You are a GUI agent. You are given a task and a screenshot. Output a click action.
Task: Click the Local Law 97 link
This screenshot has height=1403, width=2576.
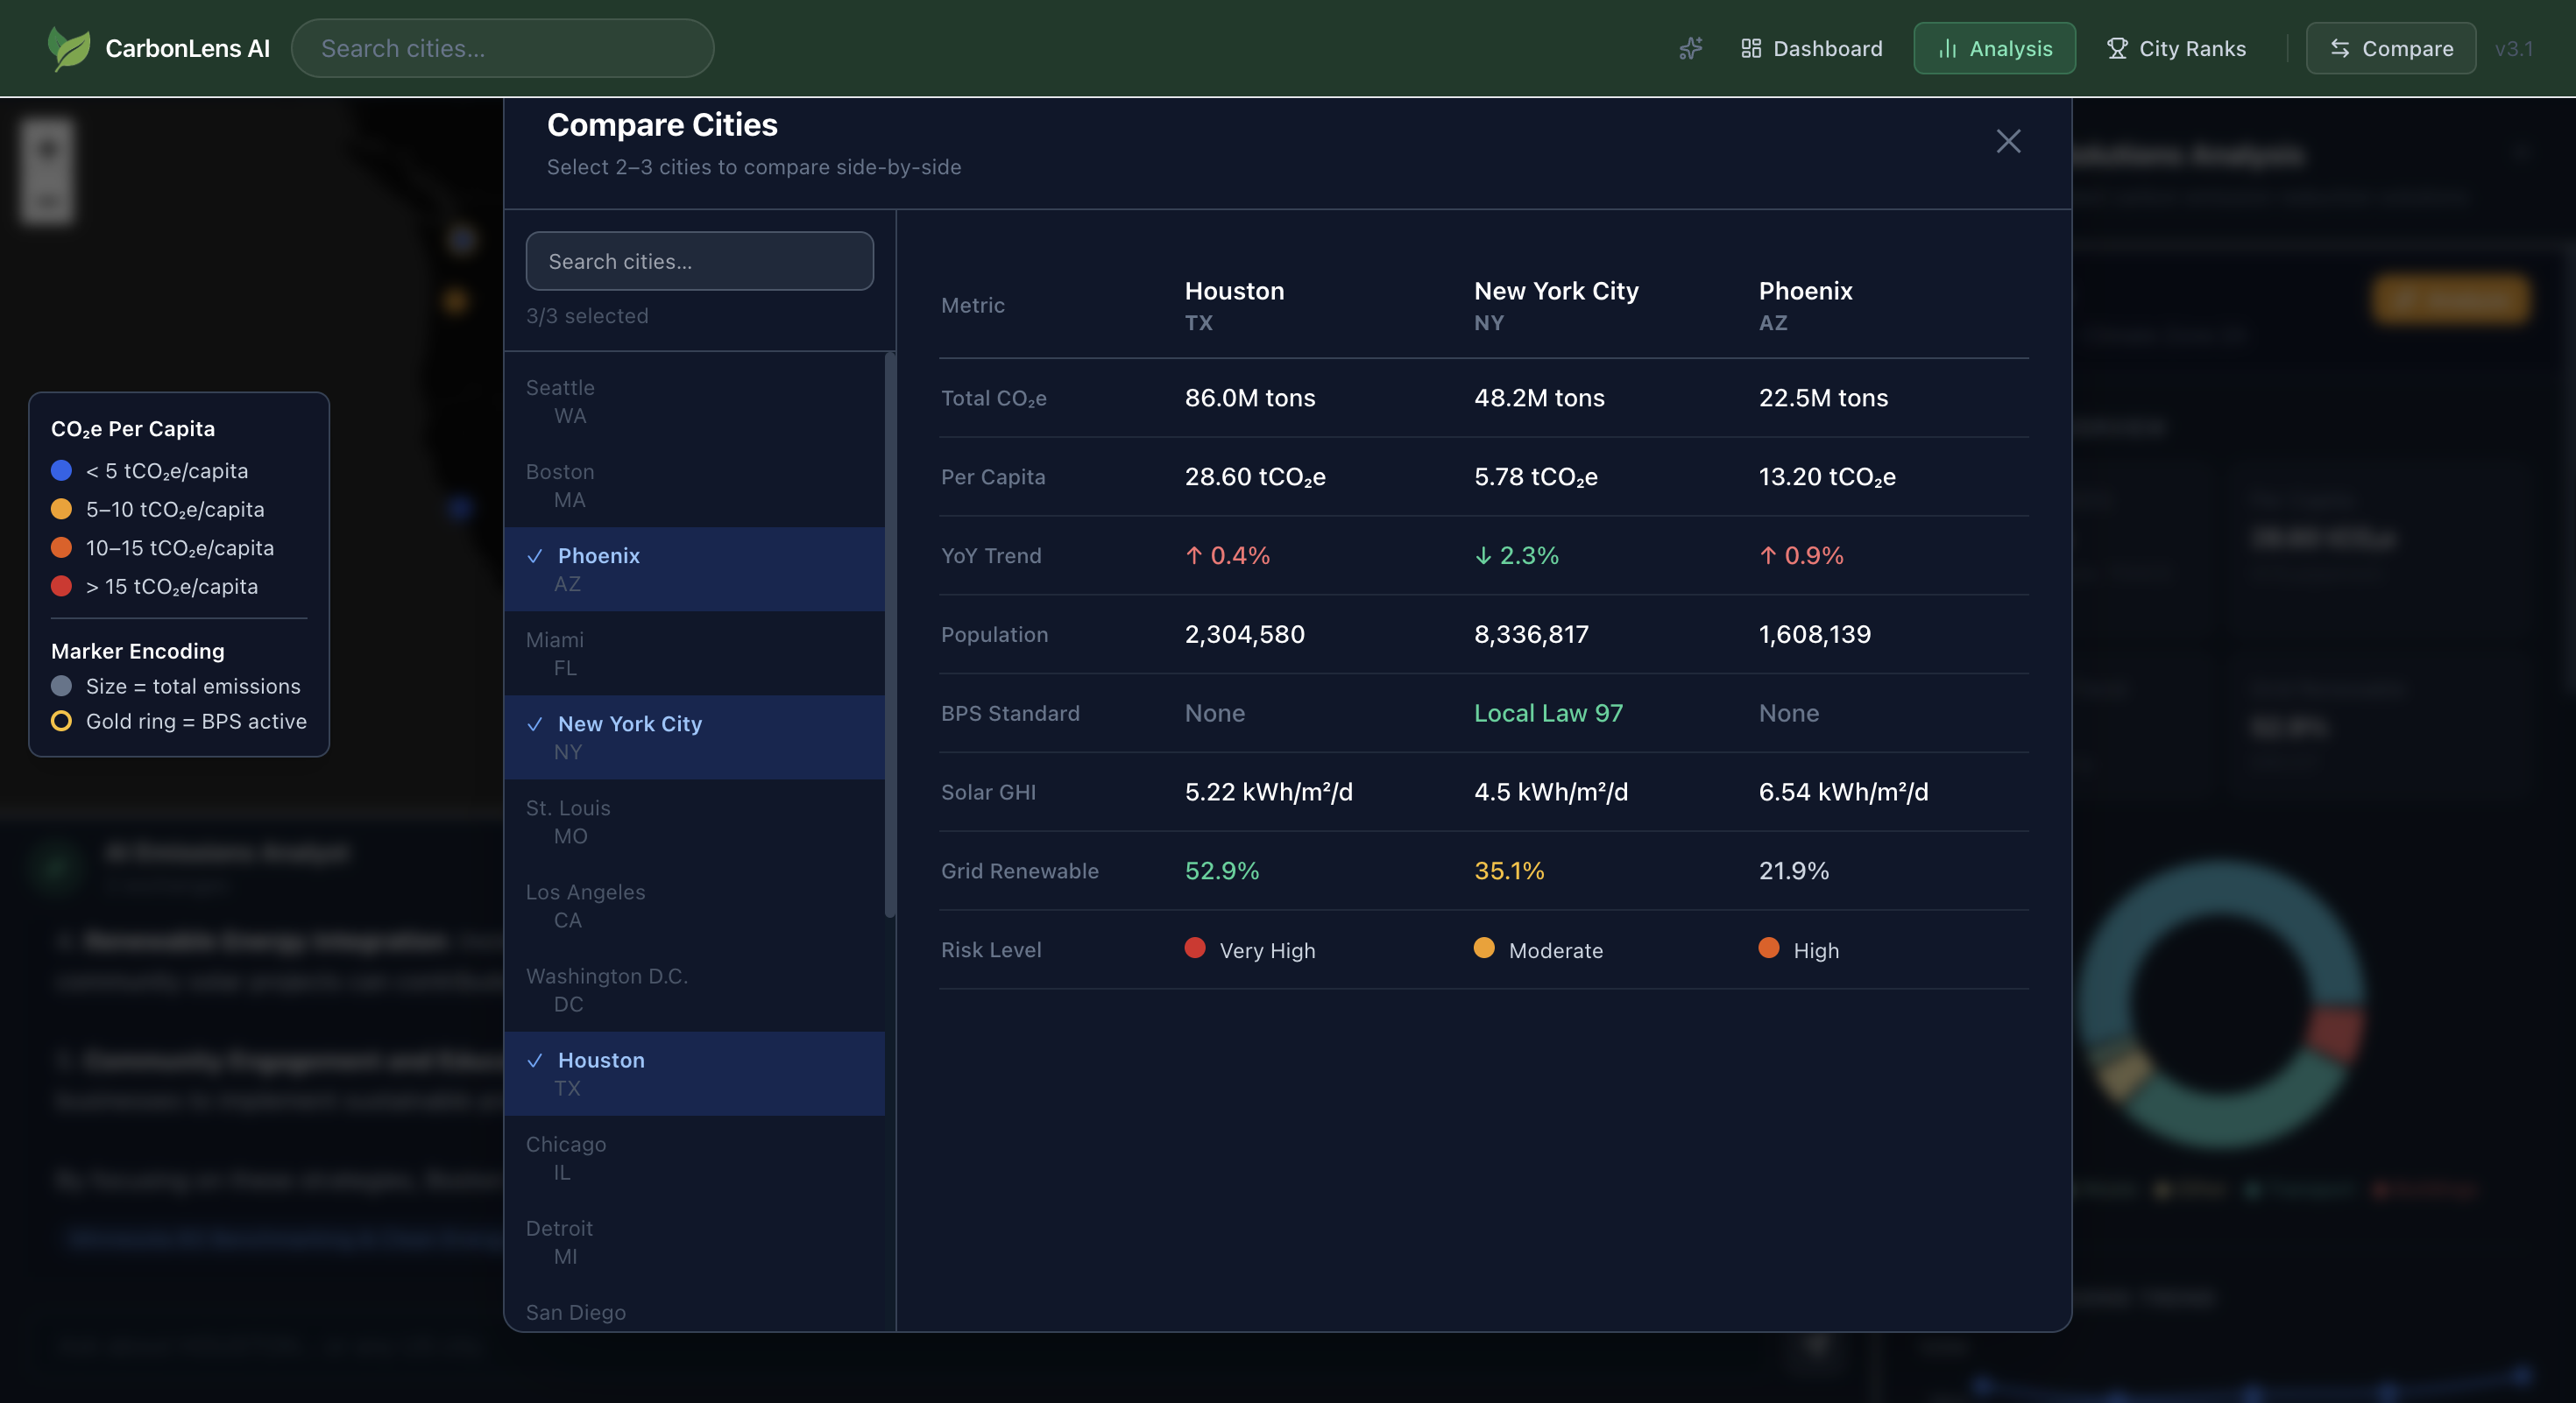[1548, 714]
